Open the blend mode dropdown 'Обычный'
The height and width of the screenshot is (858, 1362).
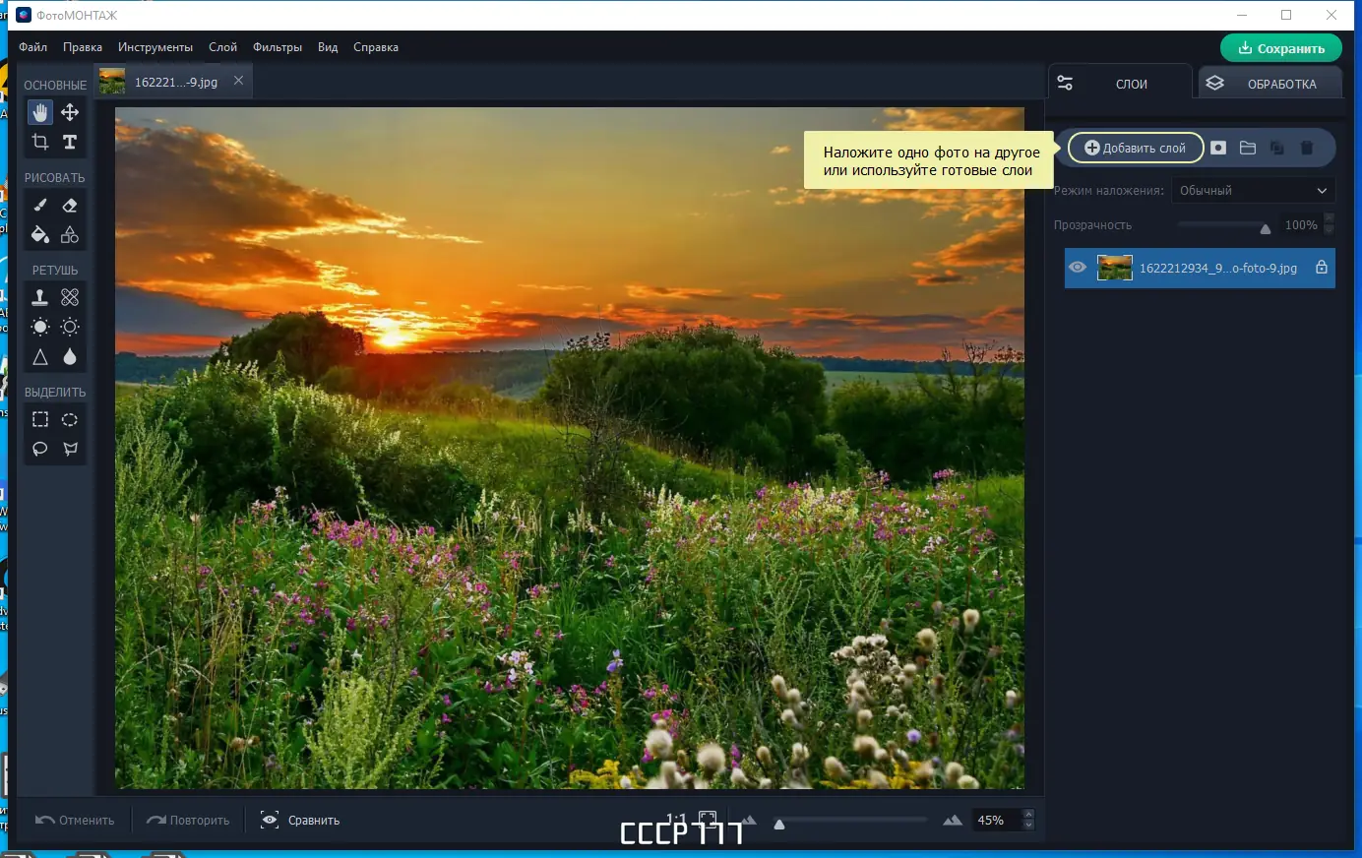(x=1253, y=191)
